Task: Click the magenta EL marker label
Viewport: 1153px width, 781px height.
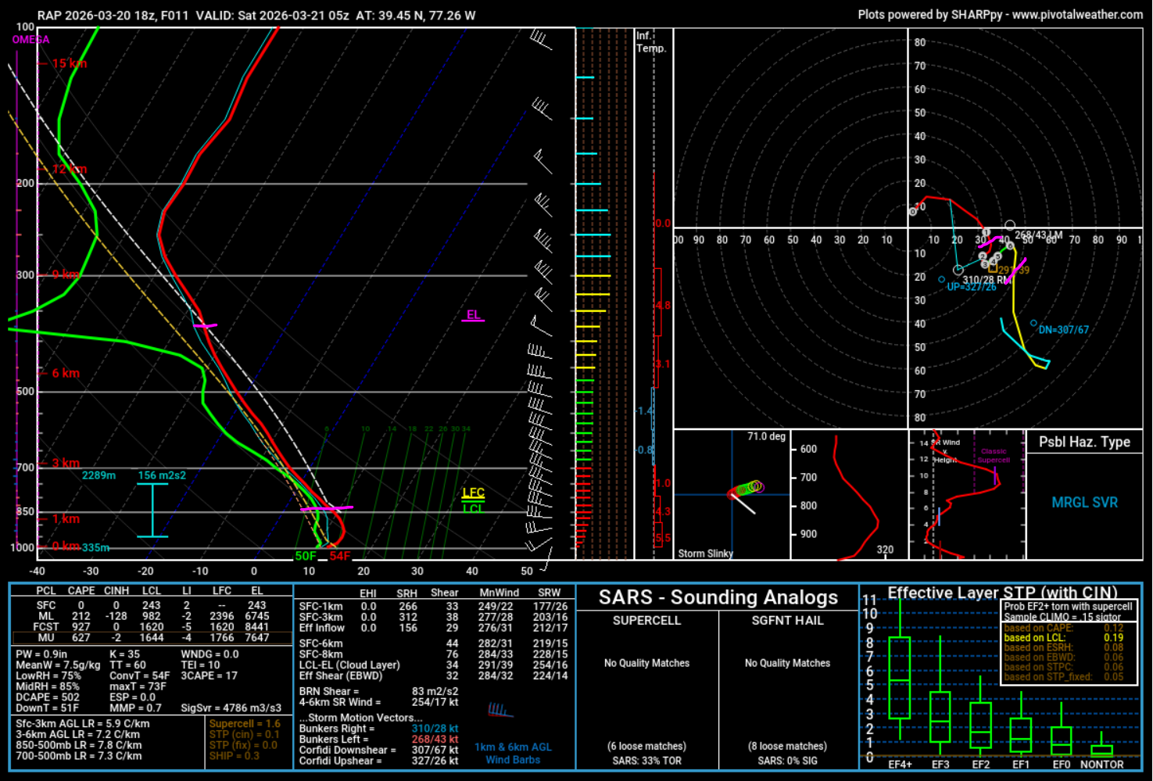Action: [473, 315]
